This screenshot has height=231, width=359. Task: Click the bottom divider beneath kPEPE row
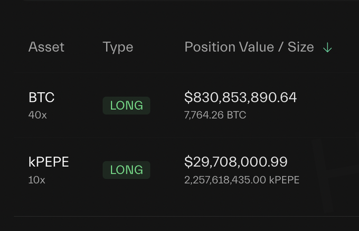179,216
